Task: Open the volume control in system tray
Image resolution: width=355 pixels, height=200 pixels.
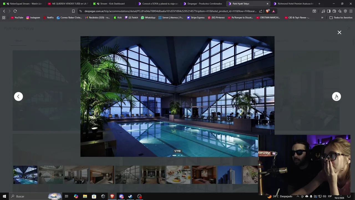Action: pyautogui.click(x=324, y=196)
